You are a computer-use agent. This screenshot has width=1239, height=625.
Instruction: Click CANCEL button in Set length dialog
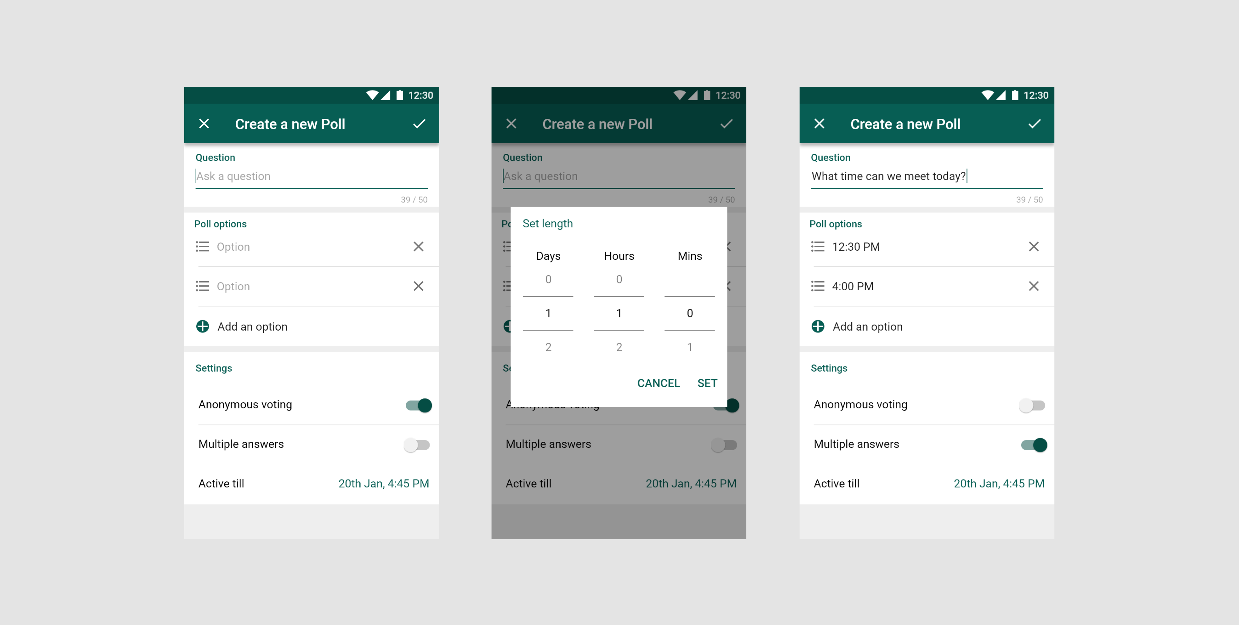[x=656, y=383]
